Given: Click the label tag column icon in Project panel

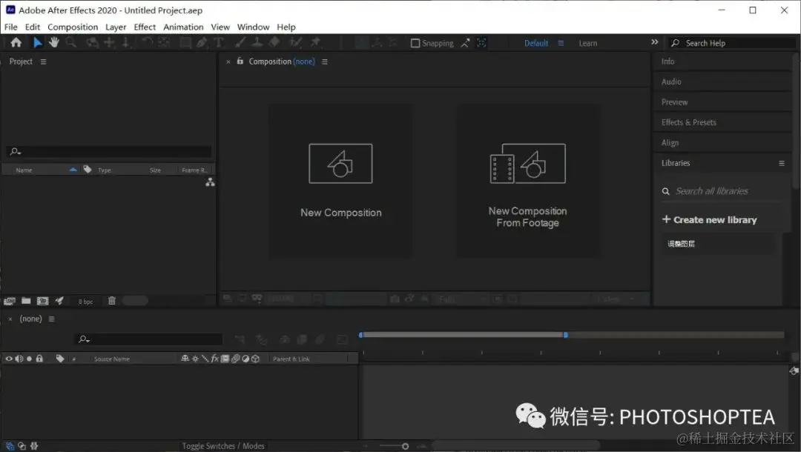Looking at the screenshot, I should [x=88, y=170].
